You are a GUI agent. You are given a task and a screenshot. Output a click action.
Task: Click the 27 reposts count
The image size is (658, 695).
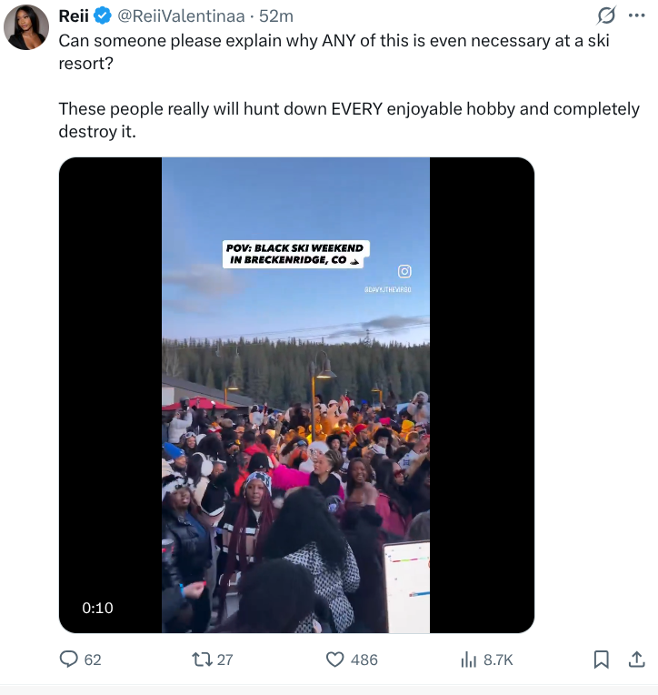click(x=225, y=660)
